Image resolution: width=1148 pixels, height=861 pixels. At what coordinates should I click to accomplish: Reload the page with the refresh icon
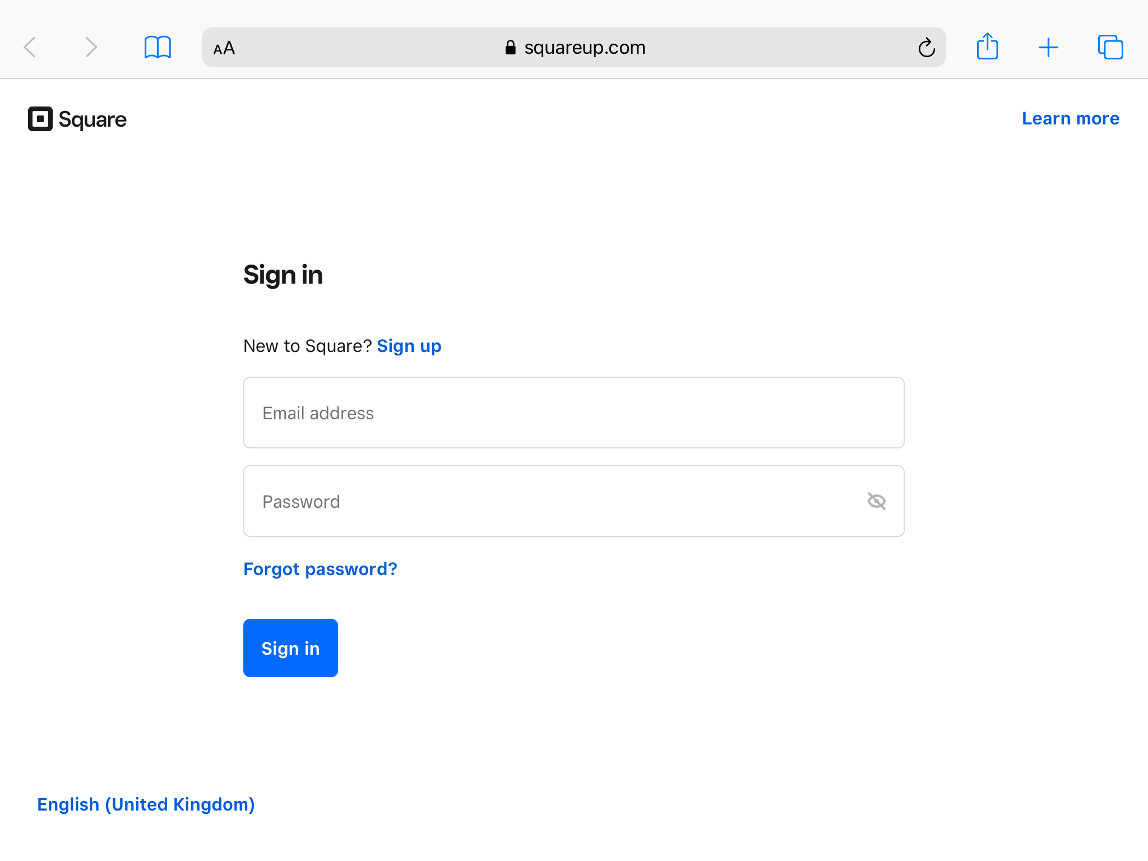point(927,47)
